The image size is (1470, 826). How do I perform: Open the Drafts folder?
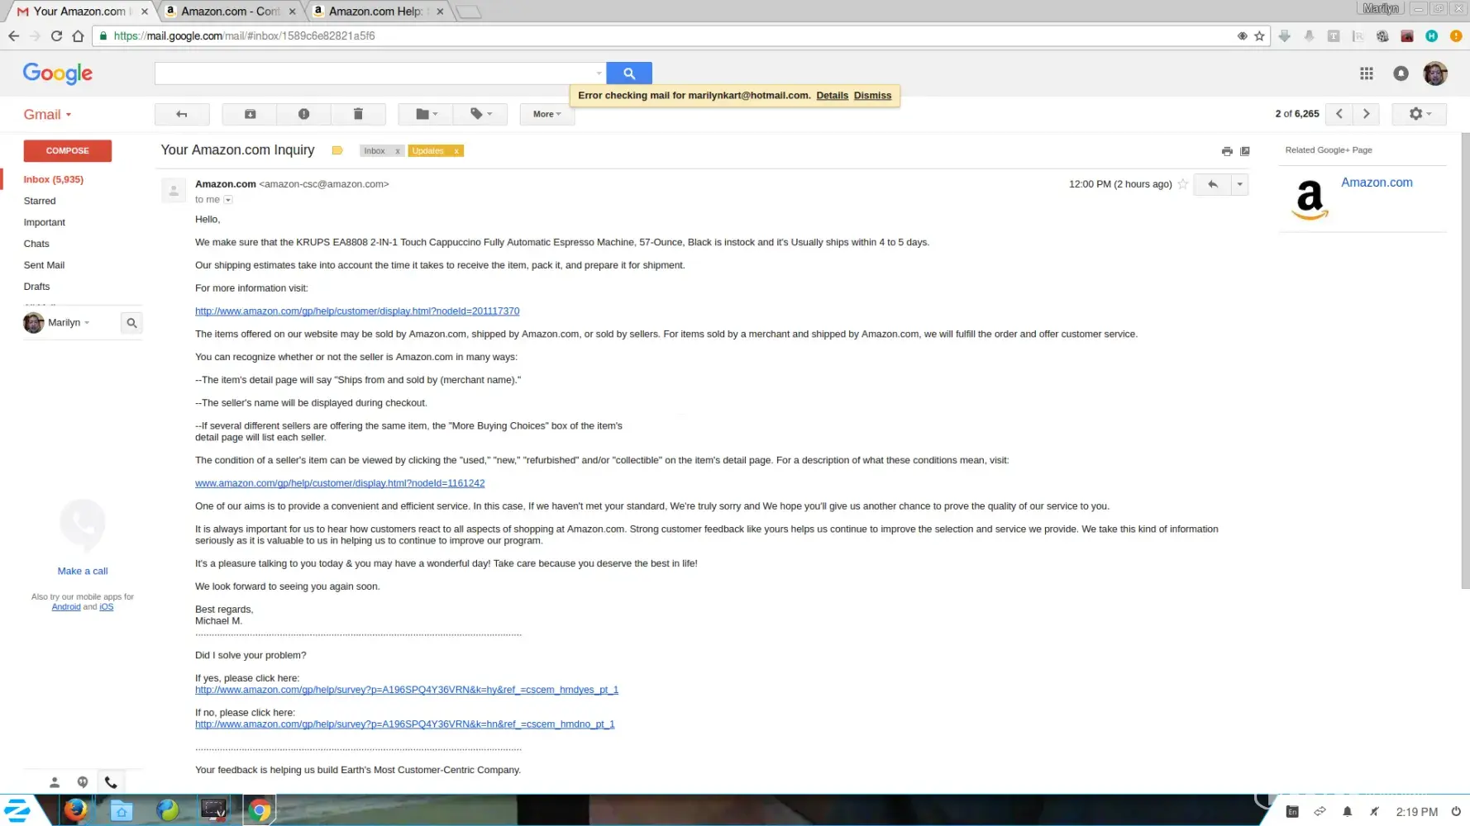(x=36, y=287)
